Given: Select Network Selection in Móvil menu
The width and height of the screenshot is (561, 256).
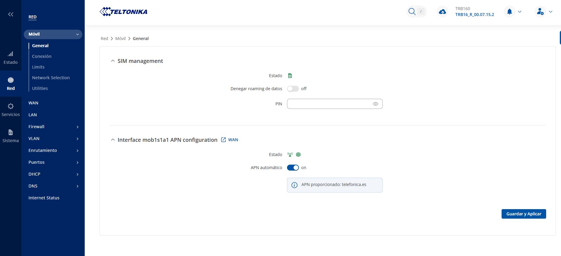Looking at the screenshot, I should pos(51,78).
